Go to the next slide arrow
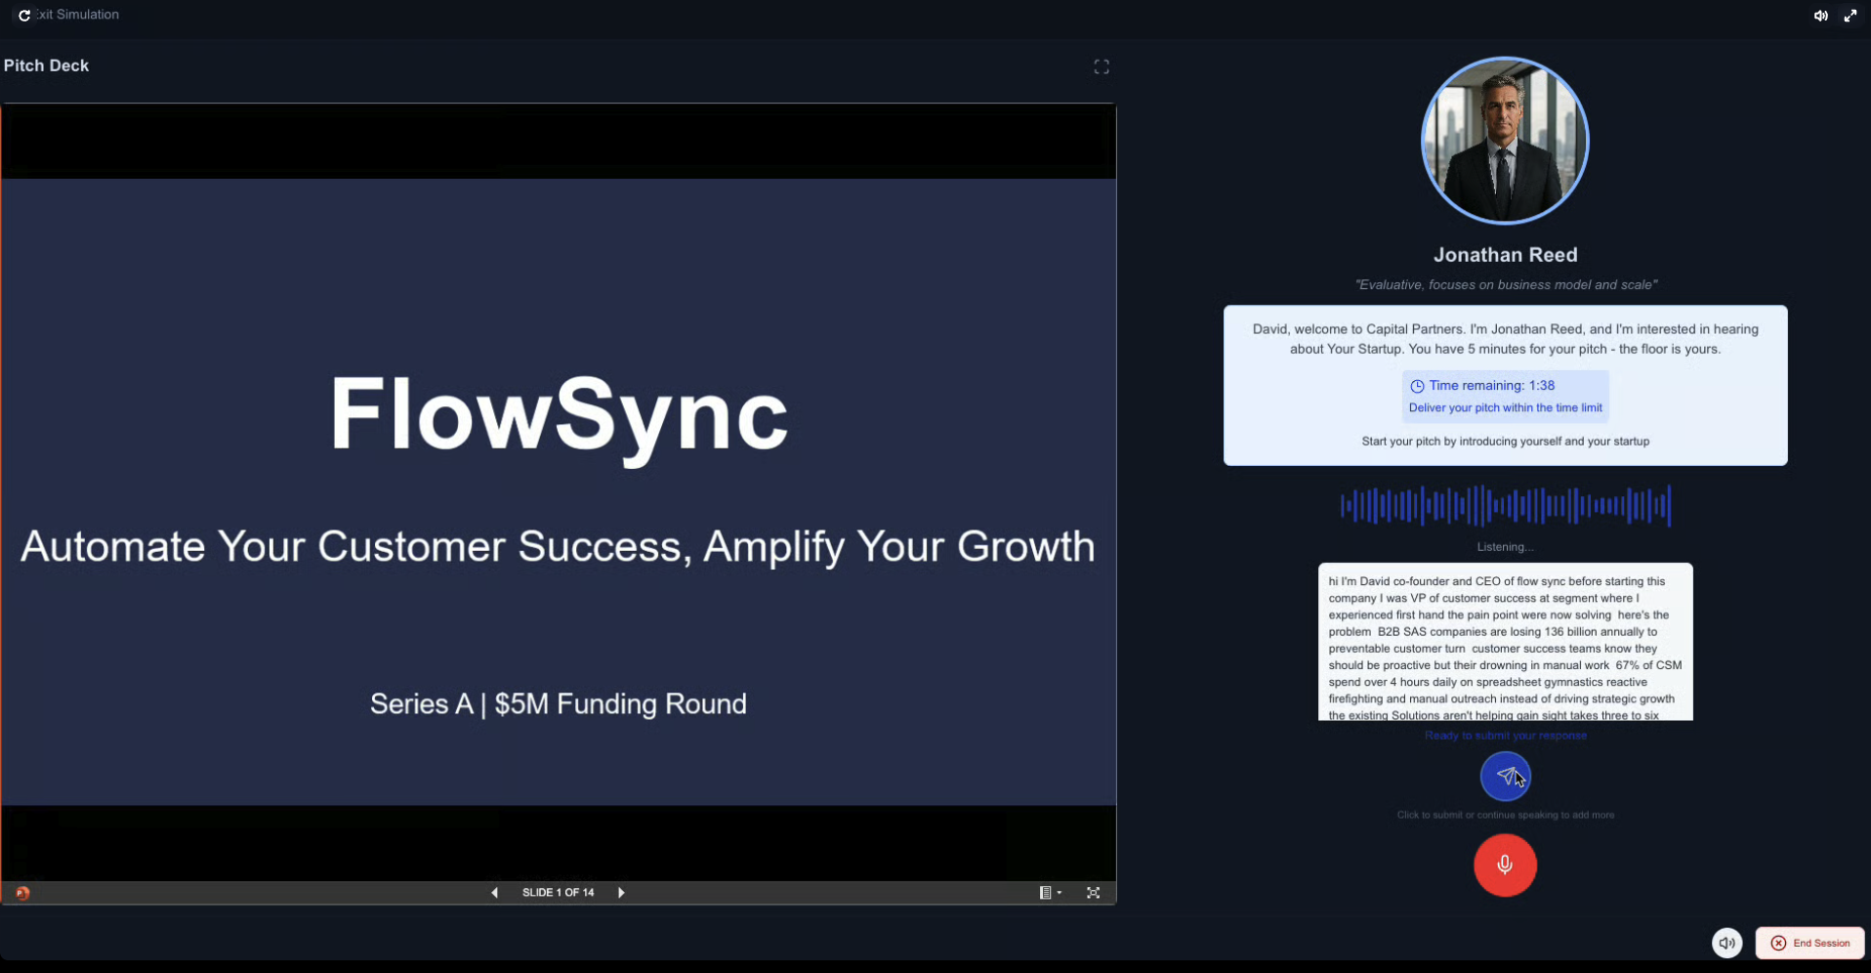This screenshot has height=973, width=1871. 621,893
